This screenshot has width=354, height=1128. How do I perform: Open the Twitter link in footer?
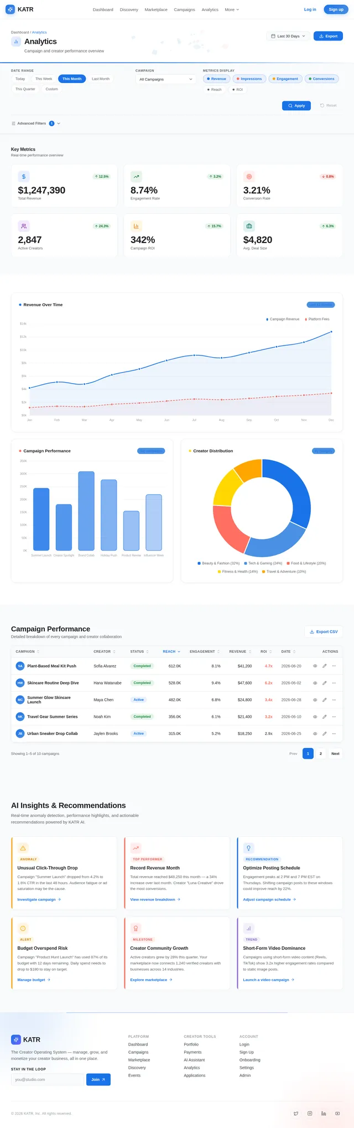tap(296, 1114)
